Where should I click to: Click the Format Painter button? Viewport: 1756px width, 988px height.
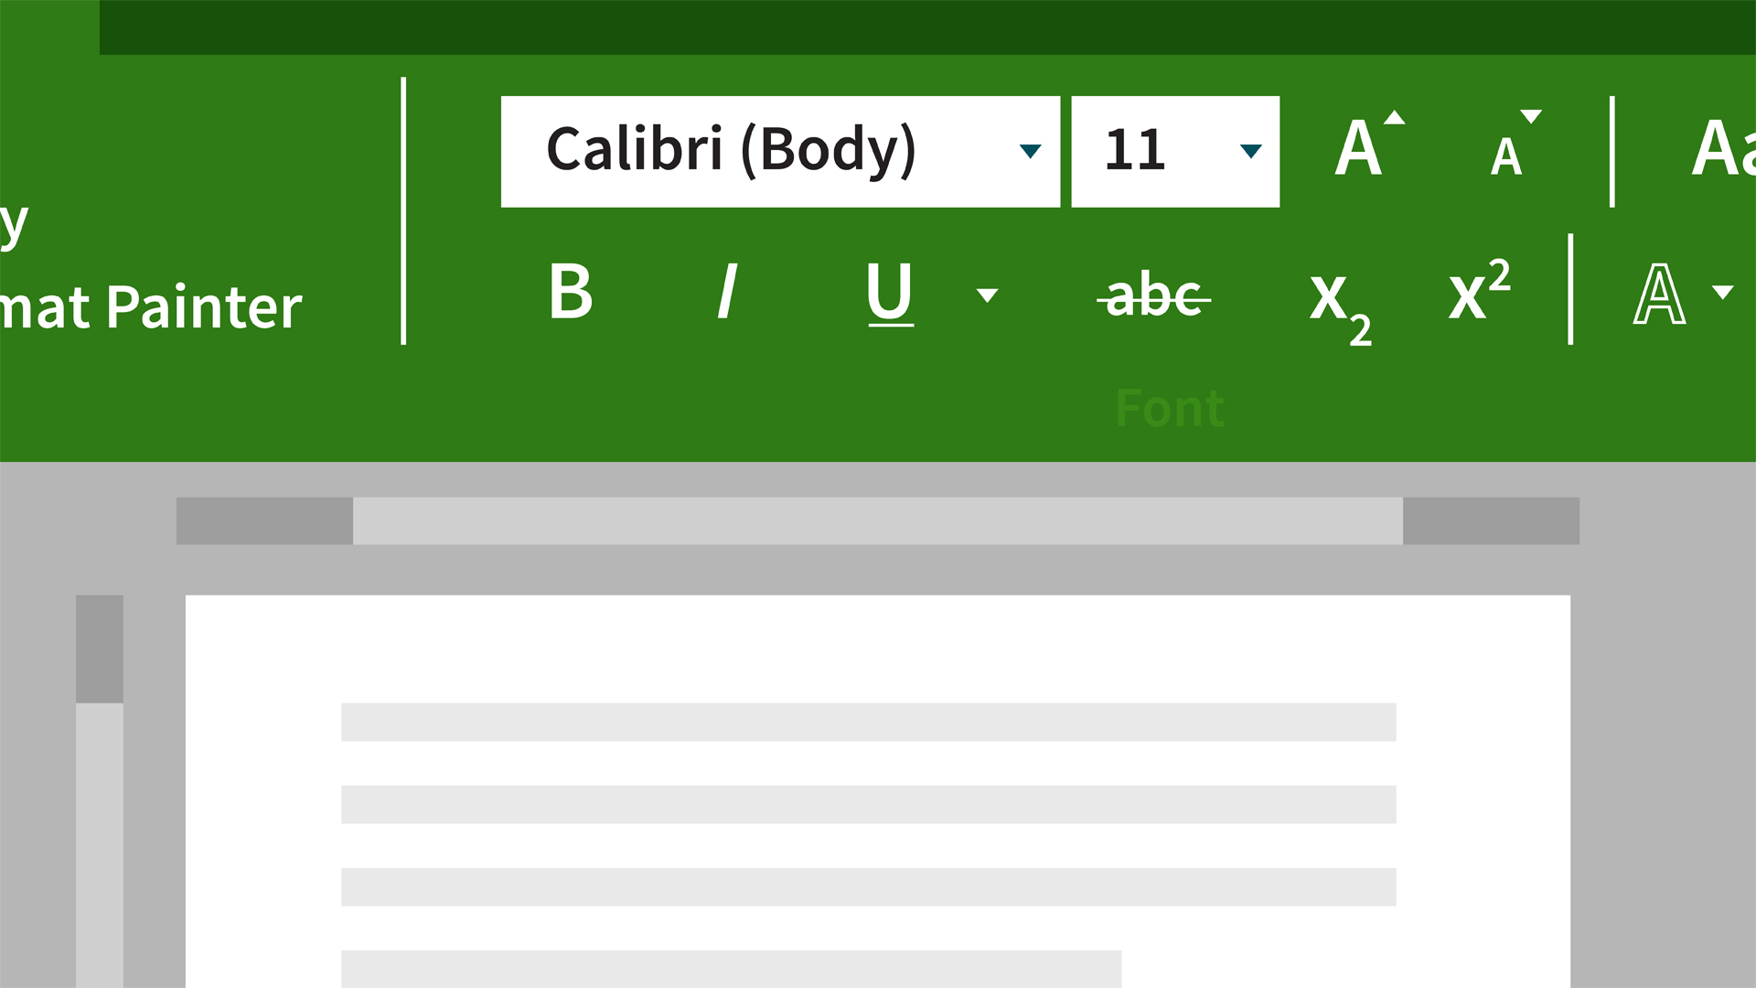tap(151, 306)
